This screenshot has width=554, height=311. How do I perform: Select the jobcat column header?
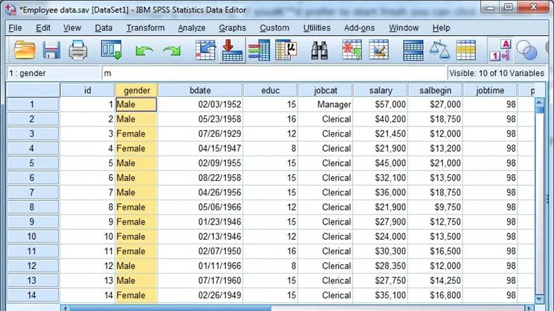coord(325,91)
